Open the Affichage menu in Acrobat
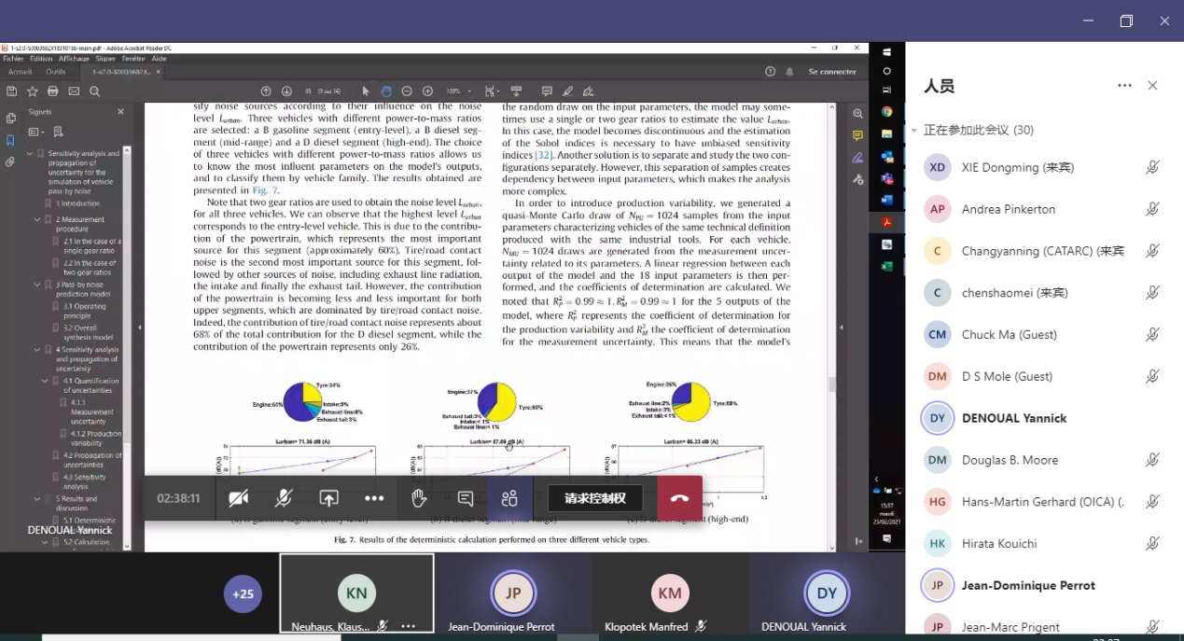Screen dimensions: 1184x641 [x=74, y=58]
